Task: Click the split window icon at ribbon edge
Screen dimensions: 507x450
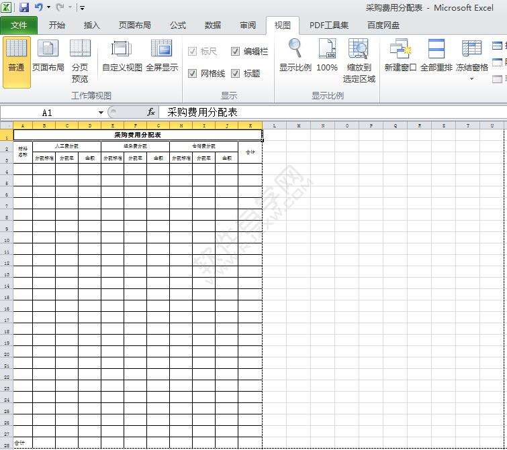Action: coord(497,46)
